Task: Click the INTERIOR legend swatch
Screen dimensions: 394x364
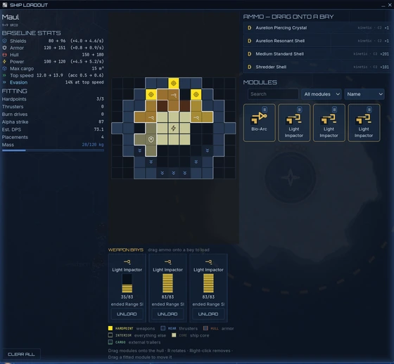Action: 110,335
